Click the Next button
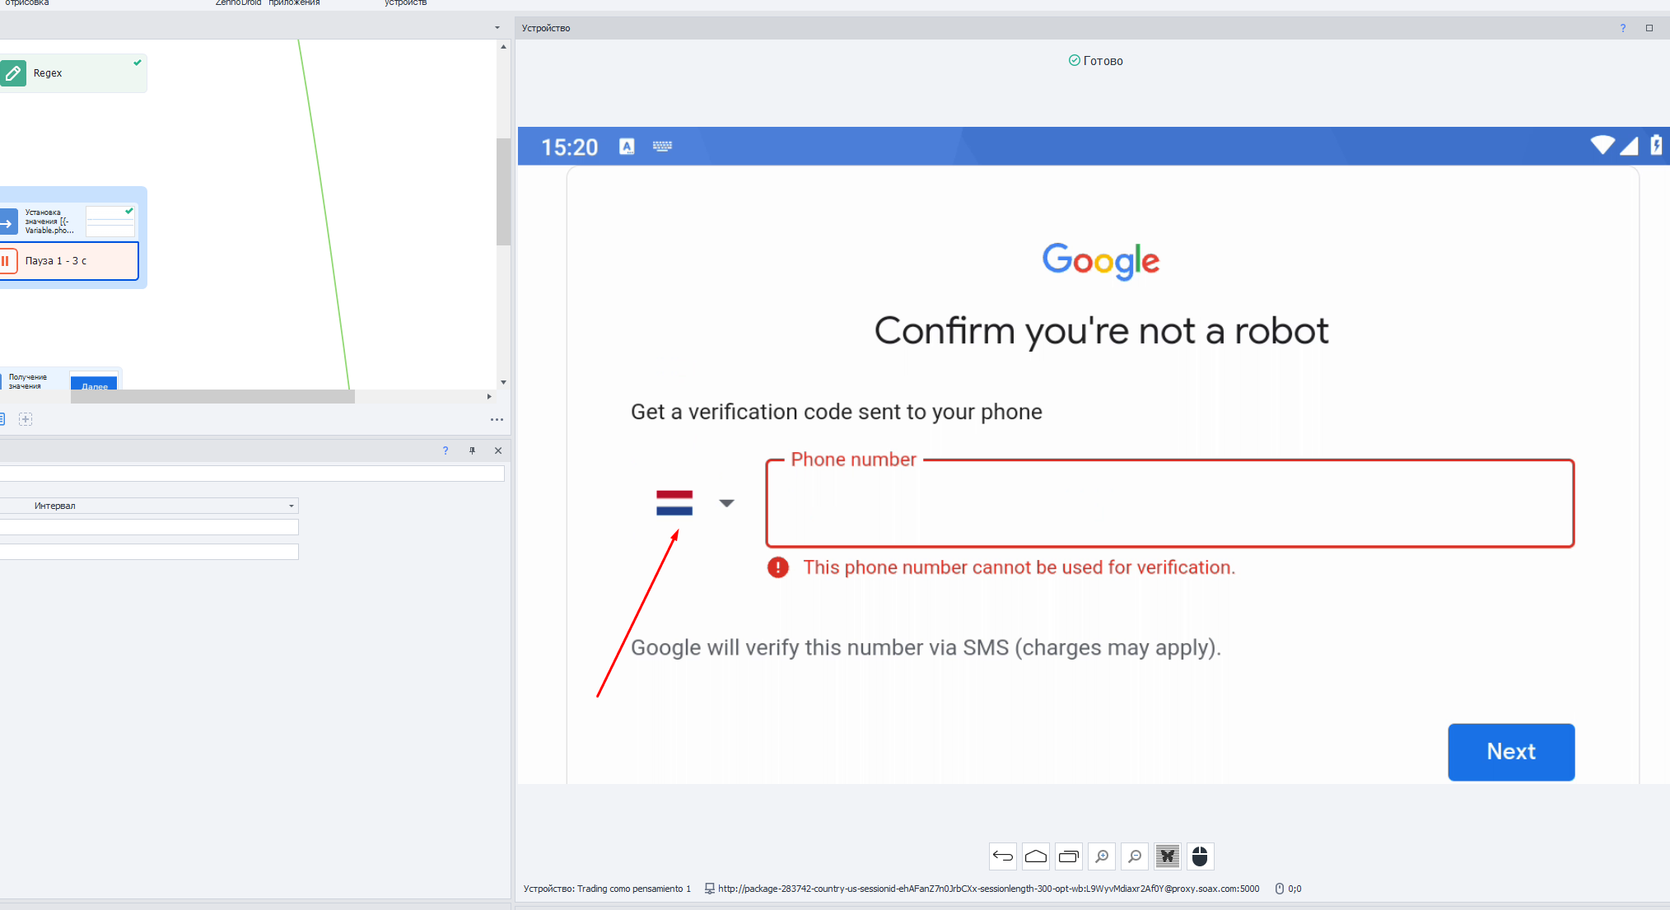Screen dimensions: 1670x910 [1510, 751]
